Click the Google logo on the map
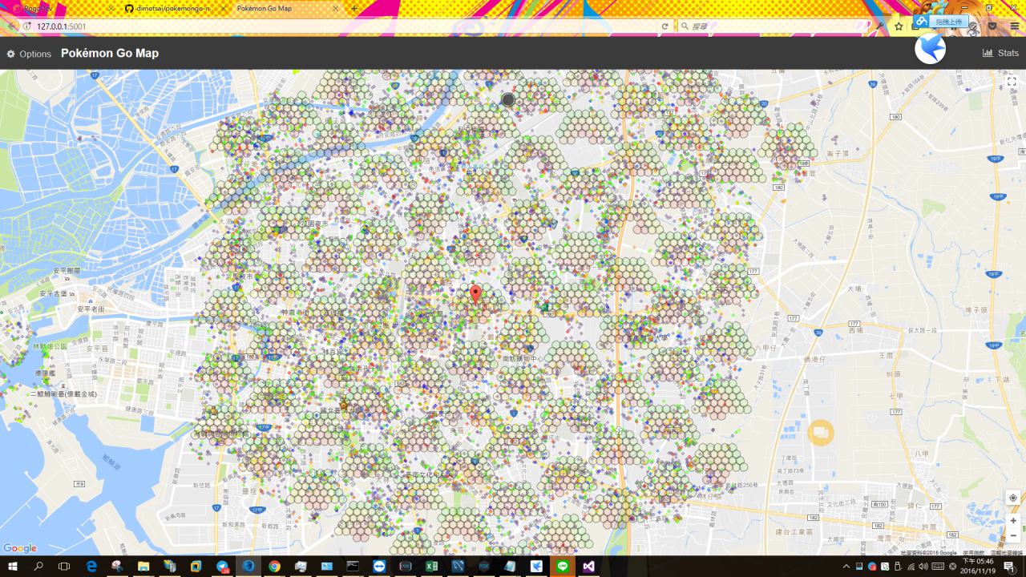The height and width of the screenshot is (577, 1026). pos(20,548)
